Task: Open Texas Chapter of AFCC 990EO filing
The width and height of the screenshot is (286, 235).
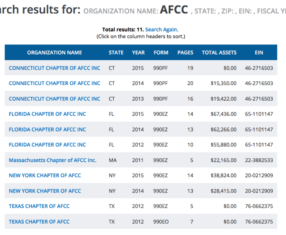Action: coord(39,222)
